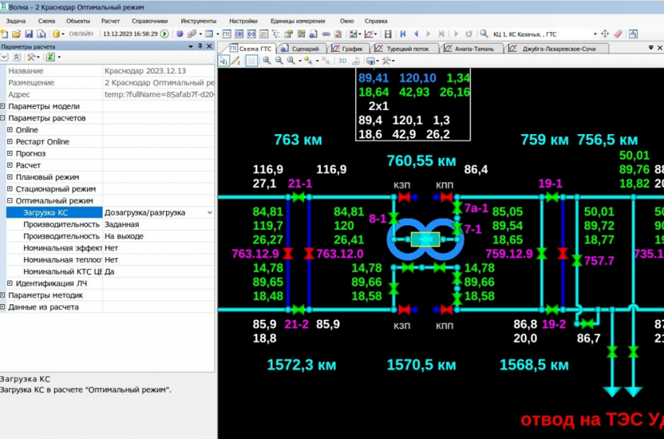
Task: Open the Загрузка КС value dropdown
Action: (209, 212)
